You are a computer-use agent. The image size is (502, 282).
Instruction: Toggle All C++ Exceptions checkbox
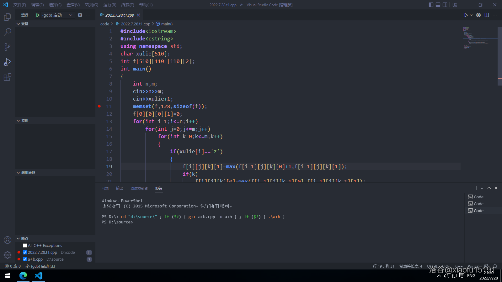click(x=25, y=246)
